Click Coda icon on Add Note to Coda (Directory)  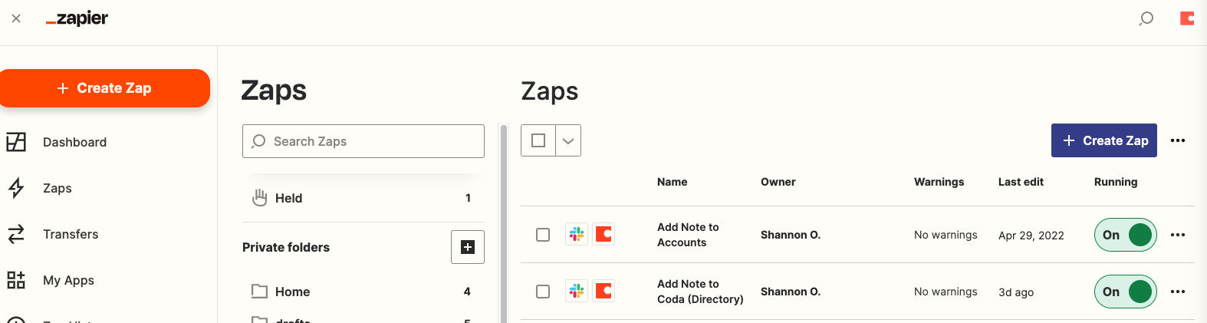604,291
